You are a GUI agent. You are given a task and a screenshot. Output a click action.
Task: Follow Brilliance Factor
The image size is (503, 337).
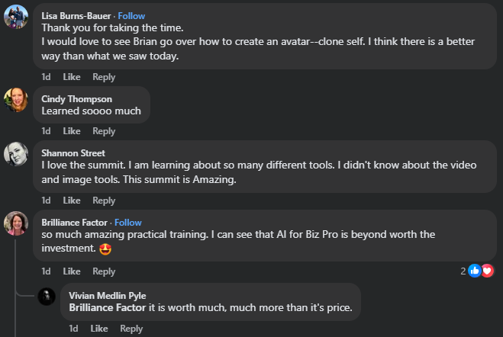[127, 223]
